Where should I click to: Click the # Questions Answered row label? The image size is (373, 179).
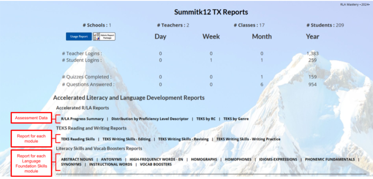click(x=88, y=84)
